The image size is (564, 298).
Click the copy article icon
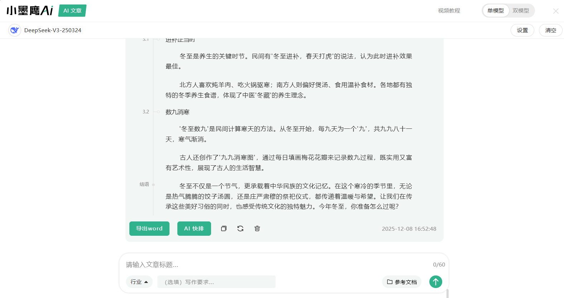224,229
